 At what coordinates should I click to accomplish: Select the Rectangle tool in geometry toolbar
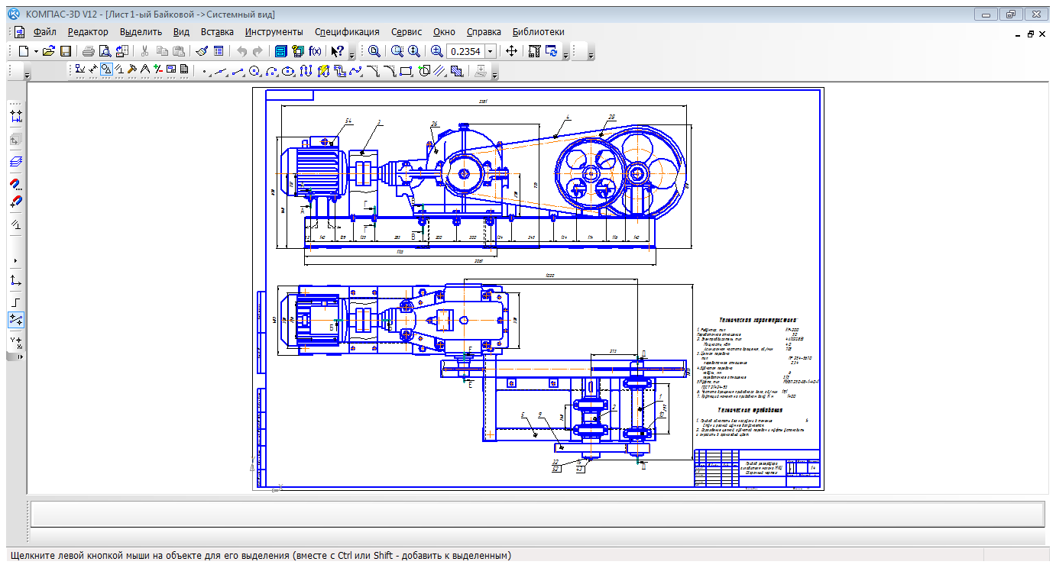pos(407,71)
